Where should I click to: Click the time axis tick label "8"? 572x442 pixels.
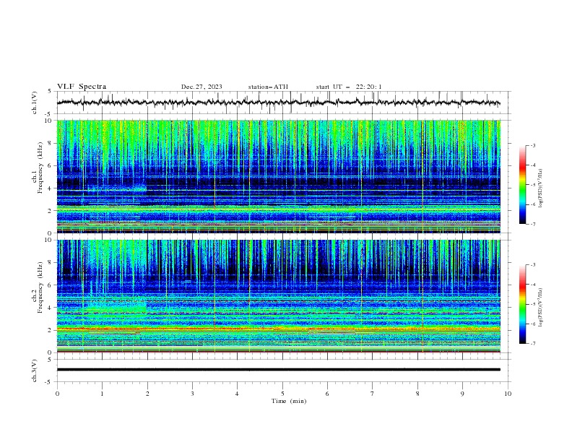[417, 394]
